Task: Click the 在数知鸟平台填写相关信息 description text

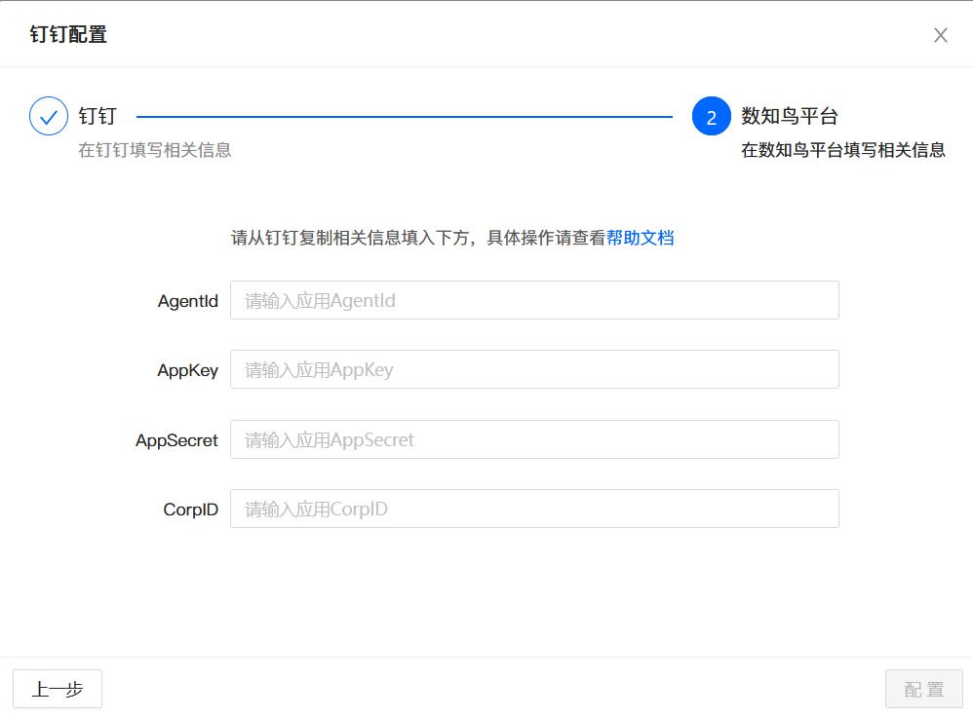Action: click(842, 150)
